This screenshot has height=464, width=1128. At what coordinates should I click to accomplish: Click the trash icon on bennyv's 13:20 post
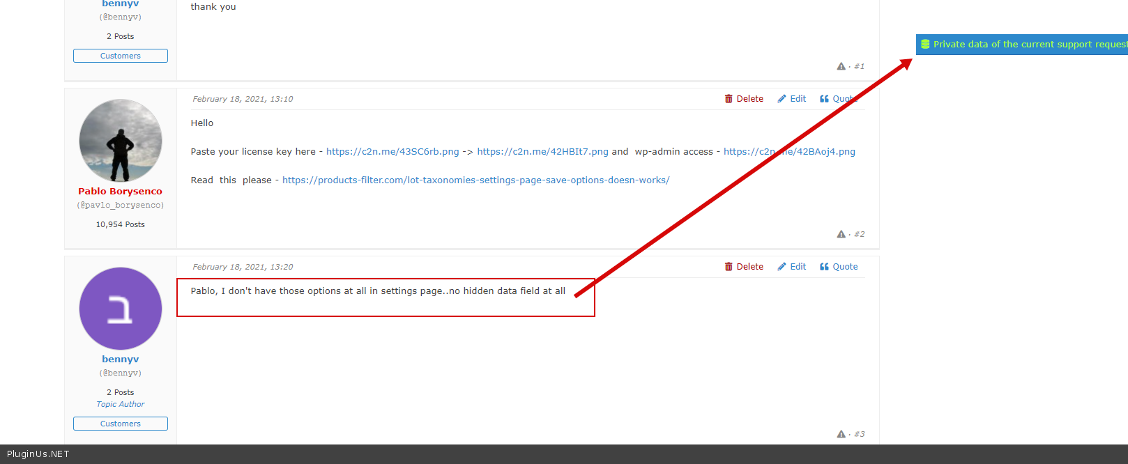[729, 267]
